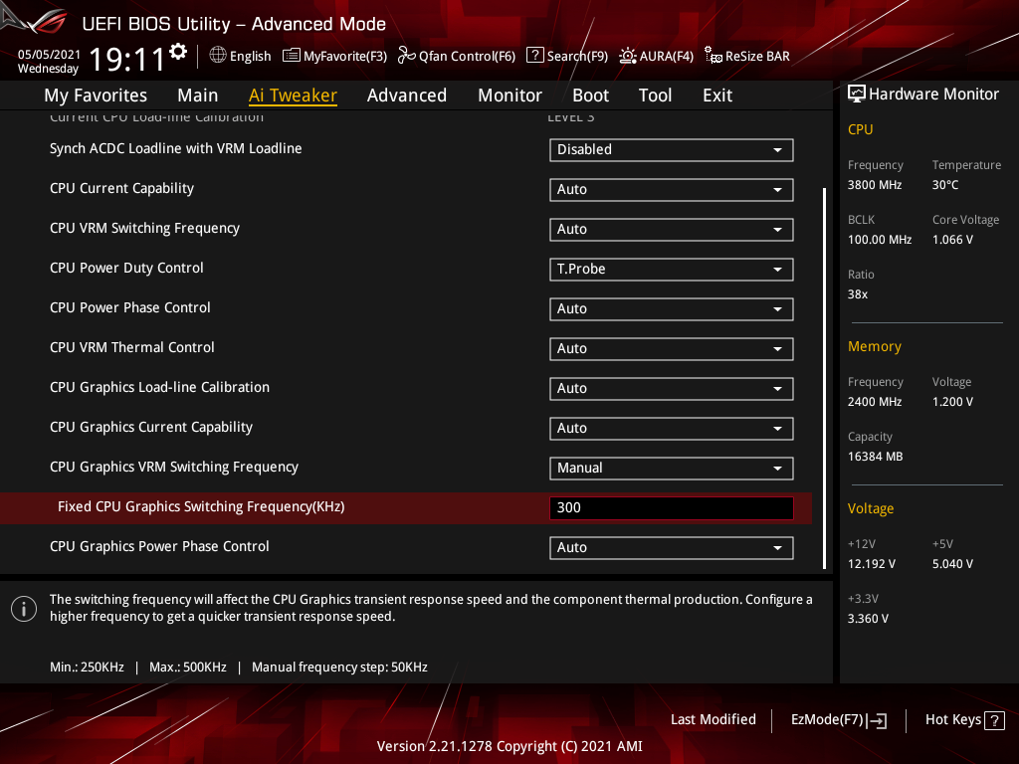1019x764 pixels.
Task: Switch to the Advanced tab
Action: coord(406,95)
